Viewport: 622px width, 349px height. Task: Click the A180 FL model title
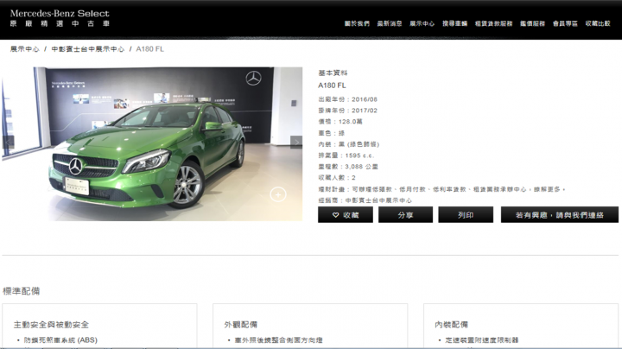click(x=332, y=86)
